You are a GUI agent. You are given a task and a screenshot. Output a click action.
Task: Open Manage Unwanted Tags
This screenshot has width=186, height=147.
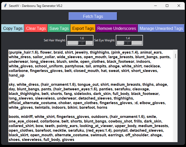[x=161, y=28]
